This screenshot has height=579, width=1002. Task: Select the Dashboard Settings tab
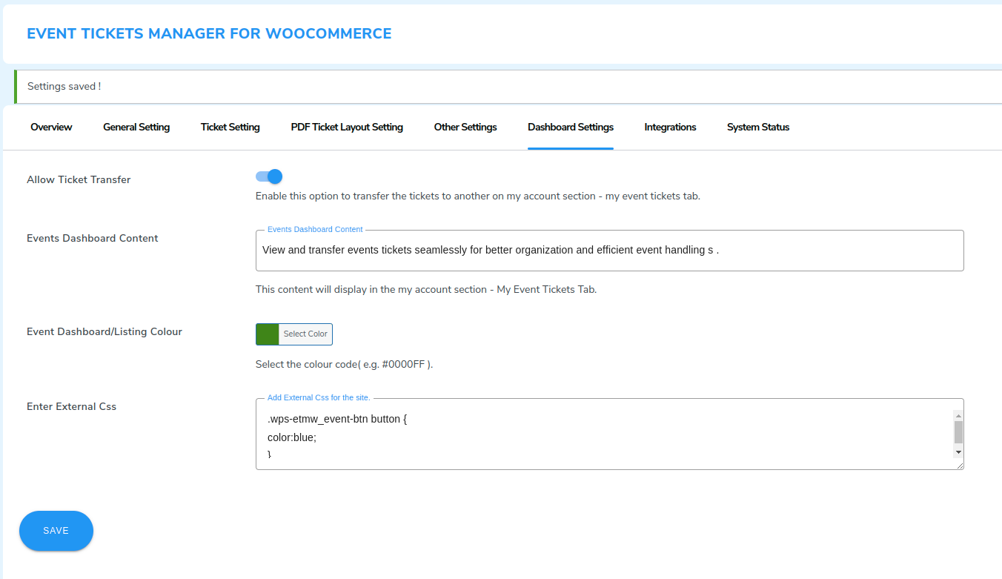point(571,127)
